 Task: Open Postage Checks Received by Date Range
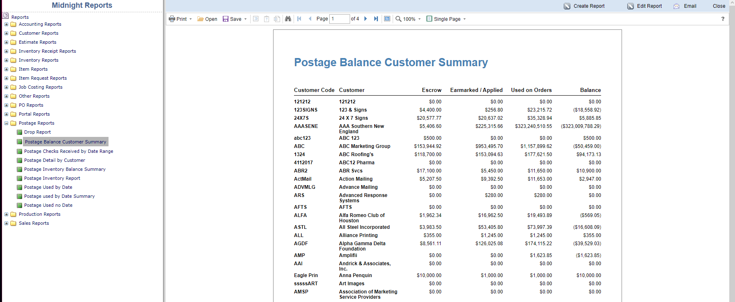[68, 151]
